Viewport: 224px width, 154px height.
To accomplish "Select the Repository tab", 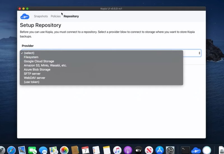I will tap(71, 16).
